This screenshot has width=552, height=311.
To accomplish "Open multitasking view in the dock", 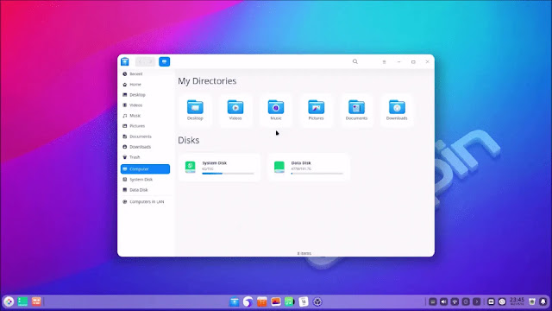I will coord(36,301).
